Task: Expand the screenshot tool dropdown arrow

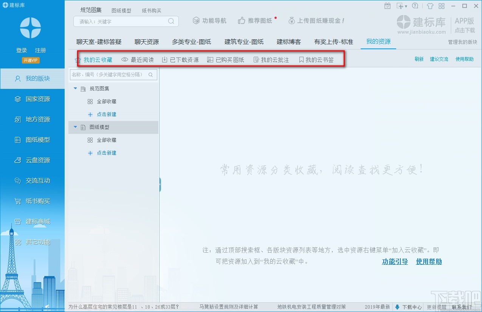Action: [406, 6]
